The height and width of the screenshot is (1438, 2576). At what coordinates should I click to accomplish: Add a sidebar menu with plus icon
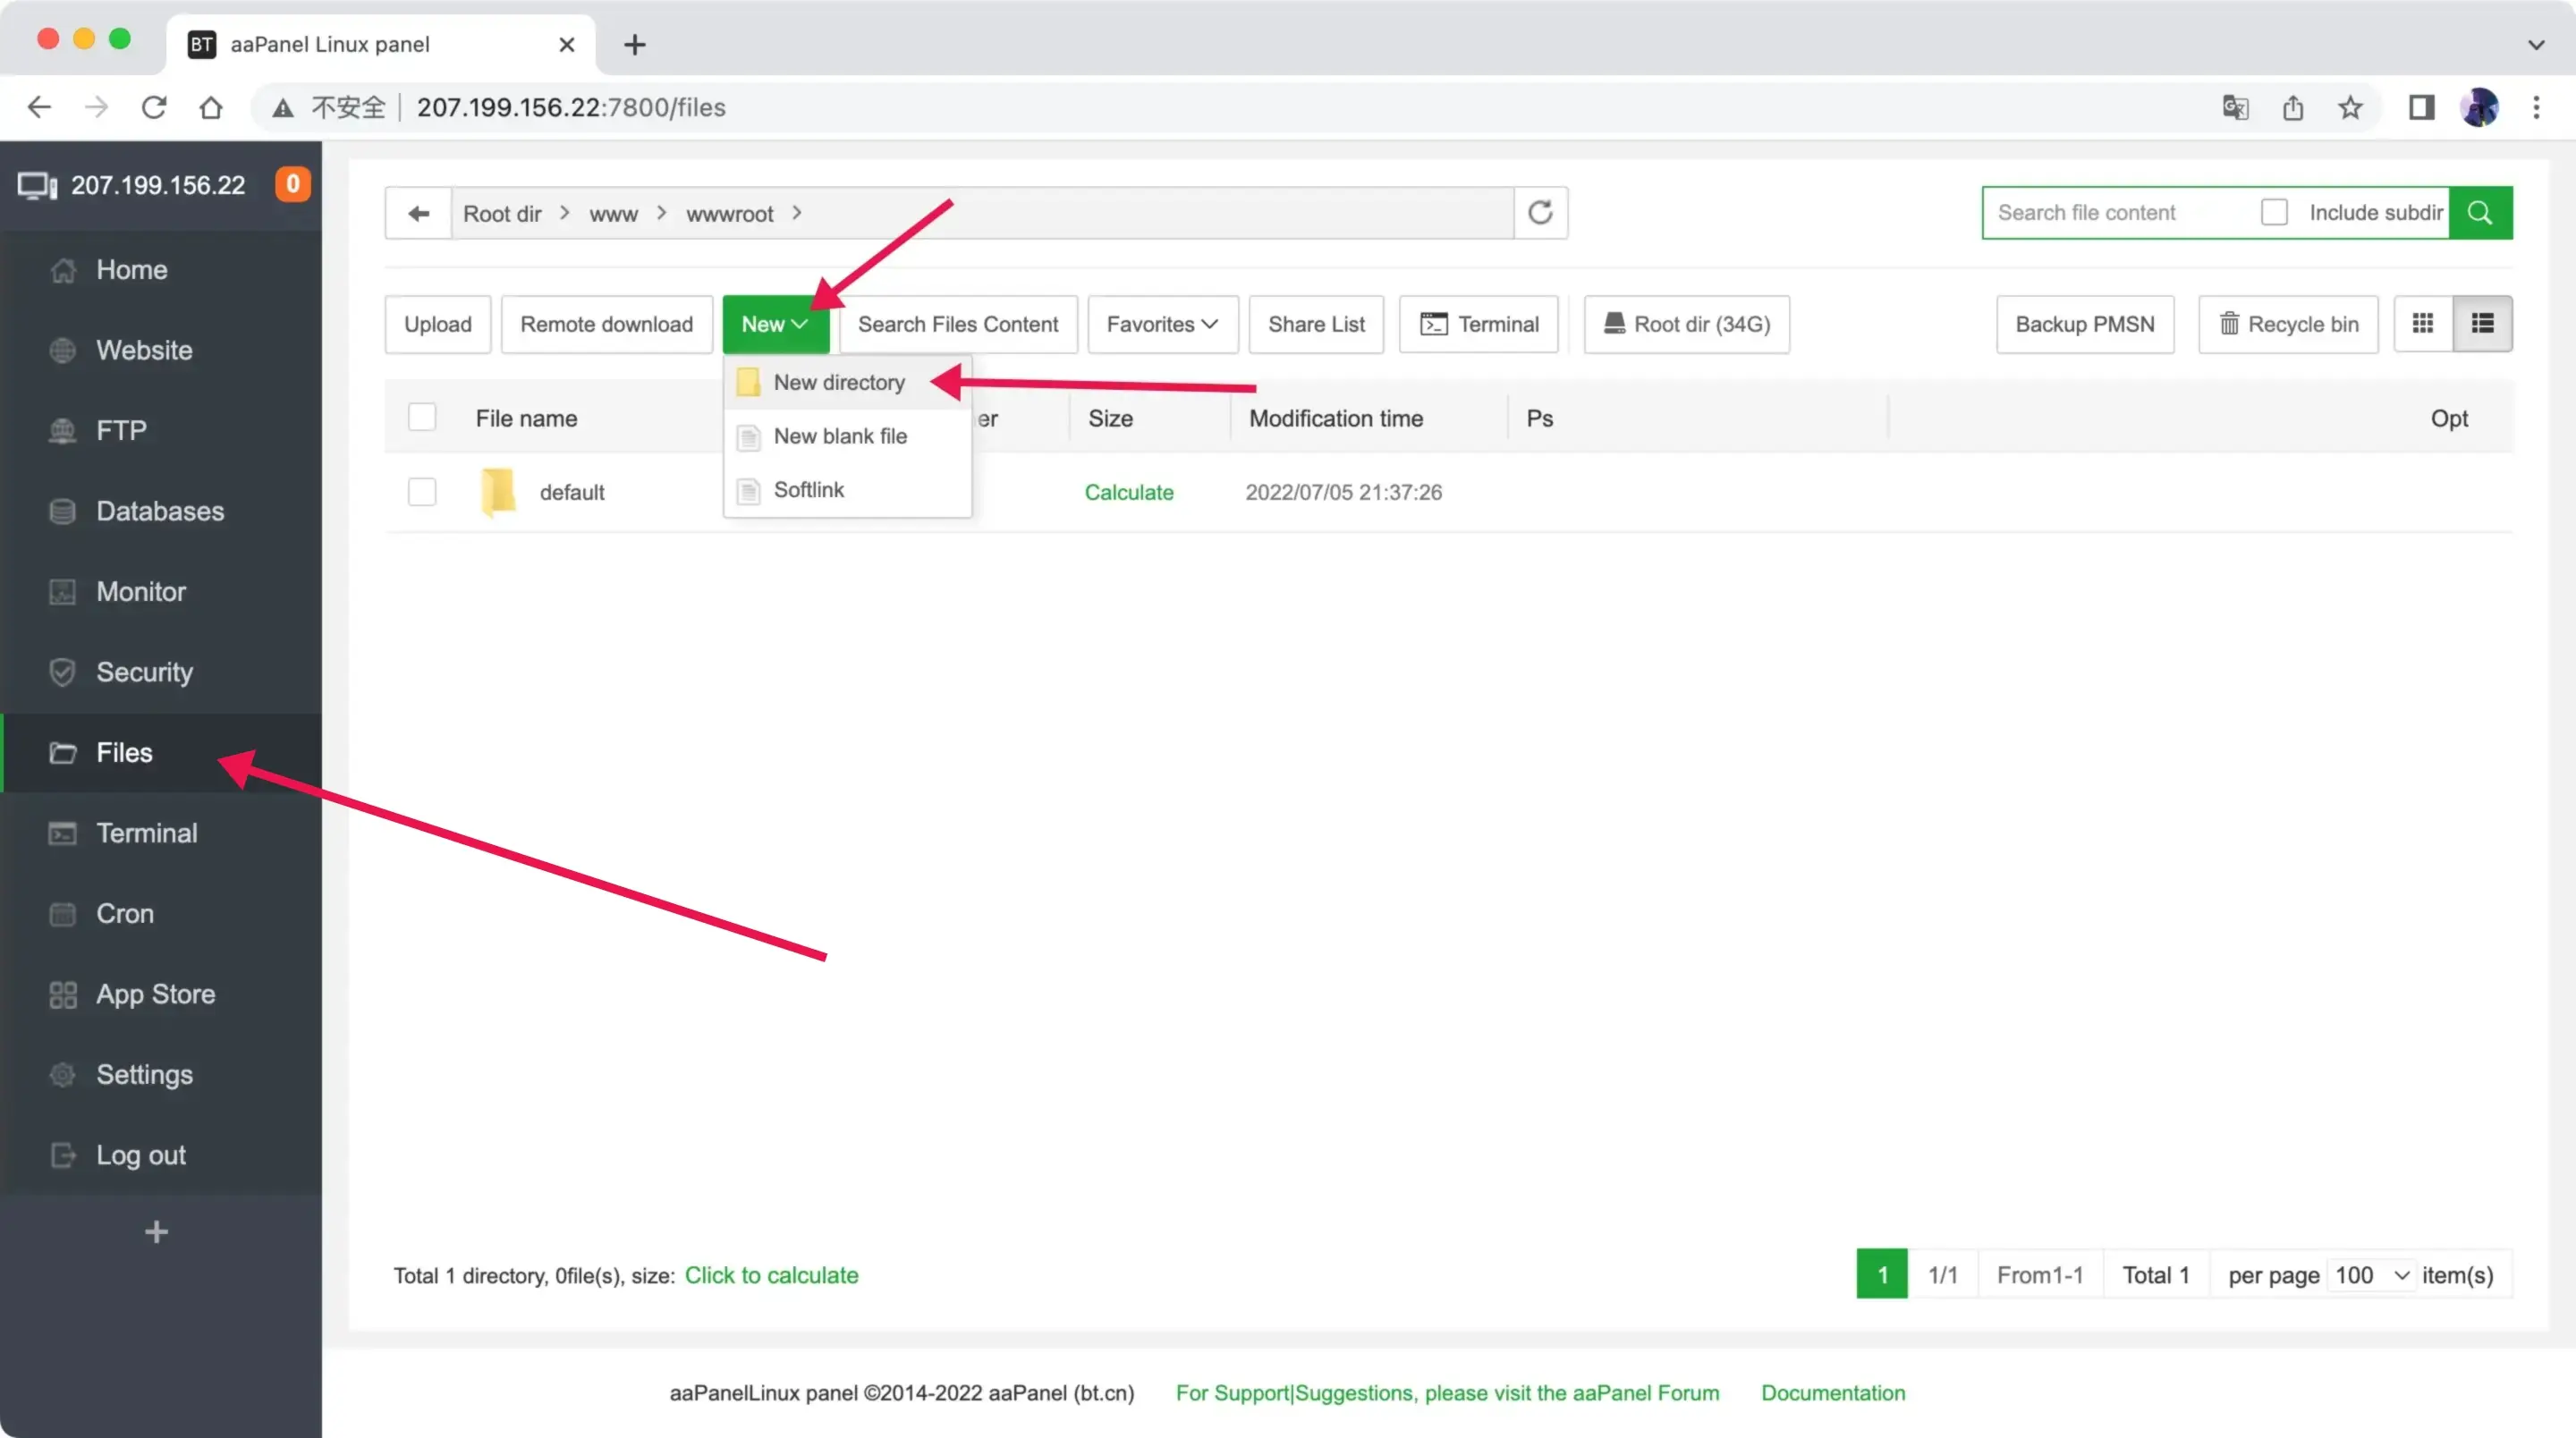coord(156,1232)
